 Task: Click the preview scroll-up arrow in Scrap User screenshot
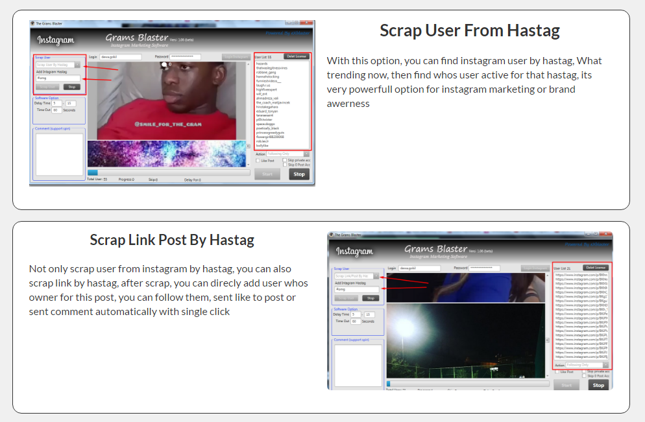coord(248,65)
